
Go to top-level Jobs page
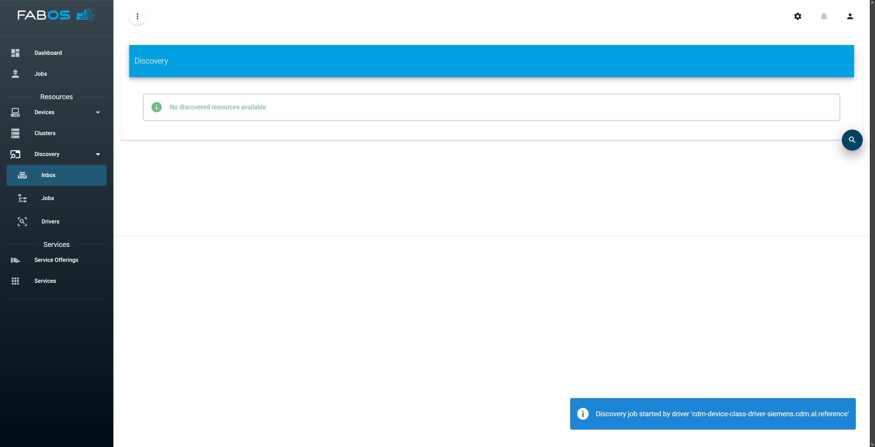pos(41,74)
